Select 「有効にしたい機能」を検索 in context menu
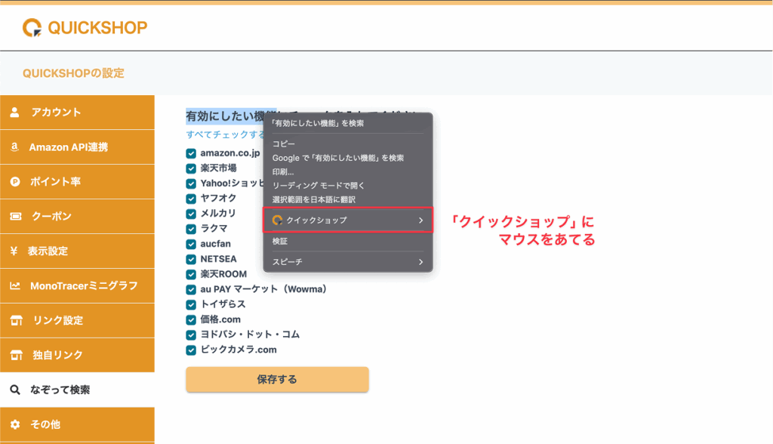 pyautogui.click(x=348, y=123)
